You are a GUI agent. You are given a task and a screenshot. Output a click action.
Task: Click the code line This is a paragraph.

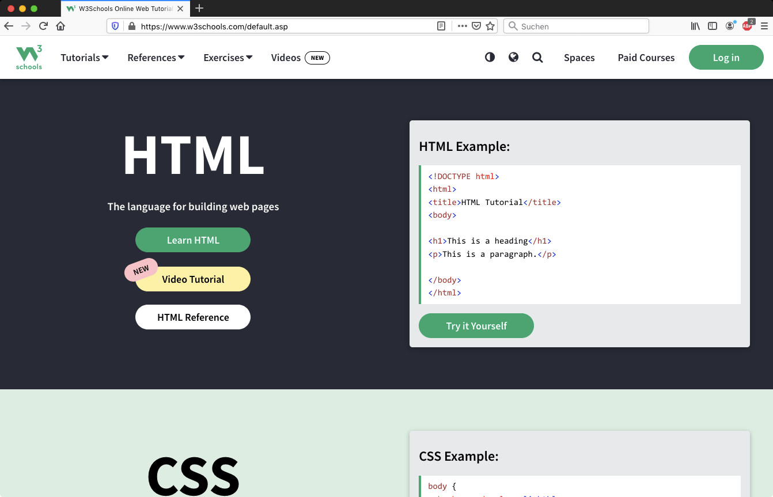[x=492, y=254]
